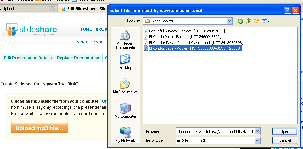
Task: Click the folder icon in the Look in box
Action: coord(147,21)
